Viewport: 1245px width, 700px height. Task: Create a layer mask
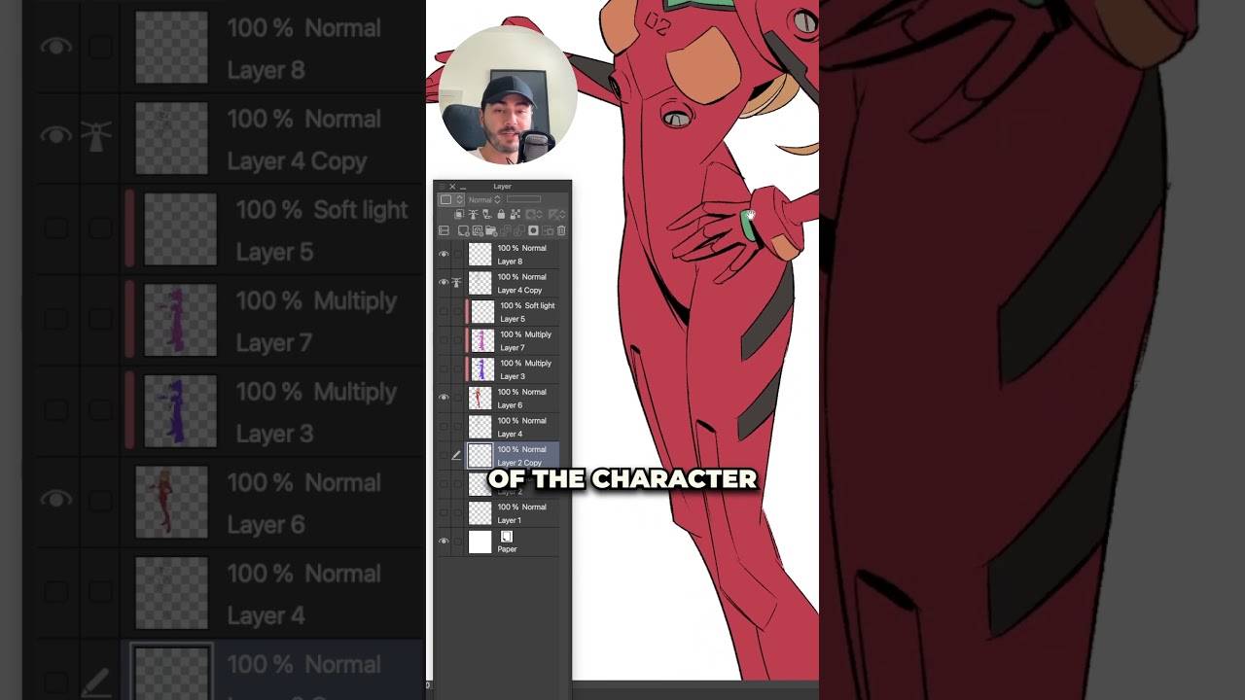click(533, 231)
